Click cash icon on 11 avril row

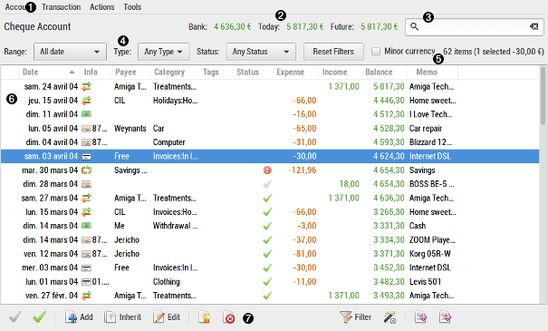tap(86, 114)
